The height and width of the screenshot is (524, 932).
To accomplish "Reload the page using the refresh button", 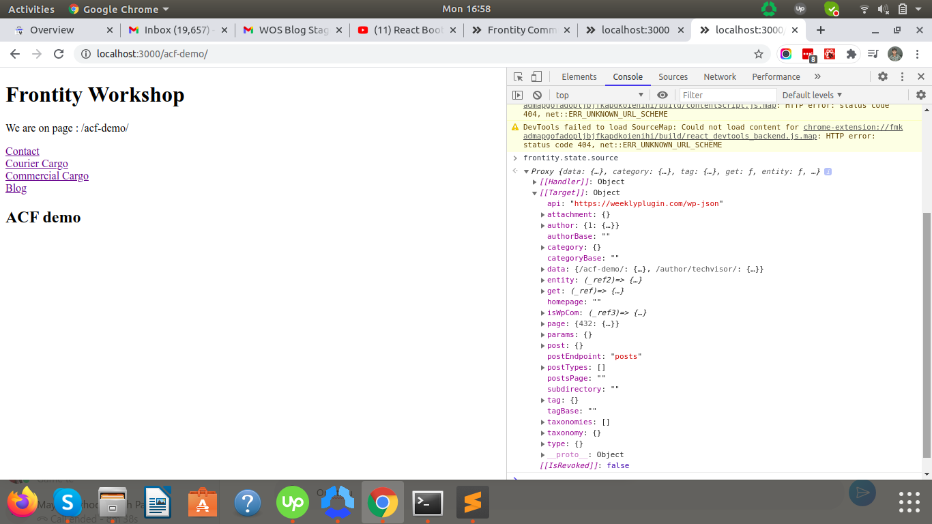I will pyautogui.click(x=59, y=54).
